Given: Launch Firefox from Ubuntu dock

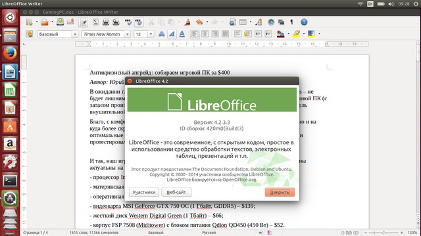Looking at the screenshot, I should click(x=10, y=54).
